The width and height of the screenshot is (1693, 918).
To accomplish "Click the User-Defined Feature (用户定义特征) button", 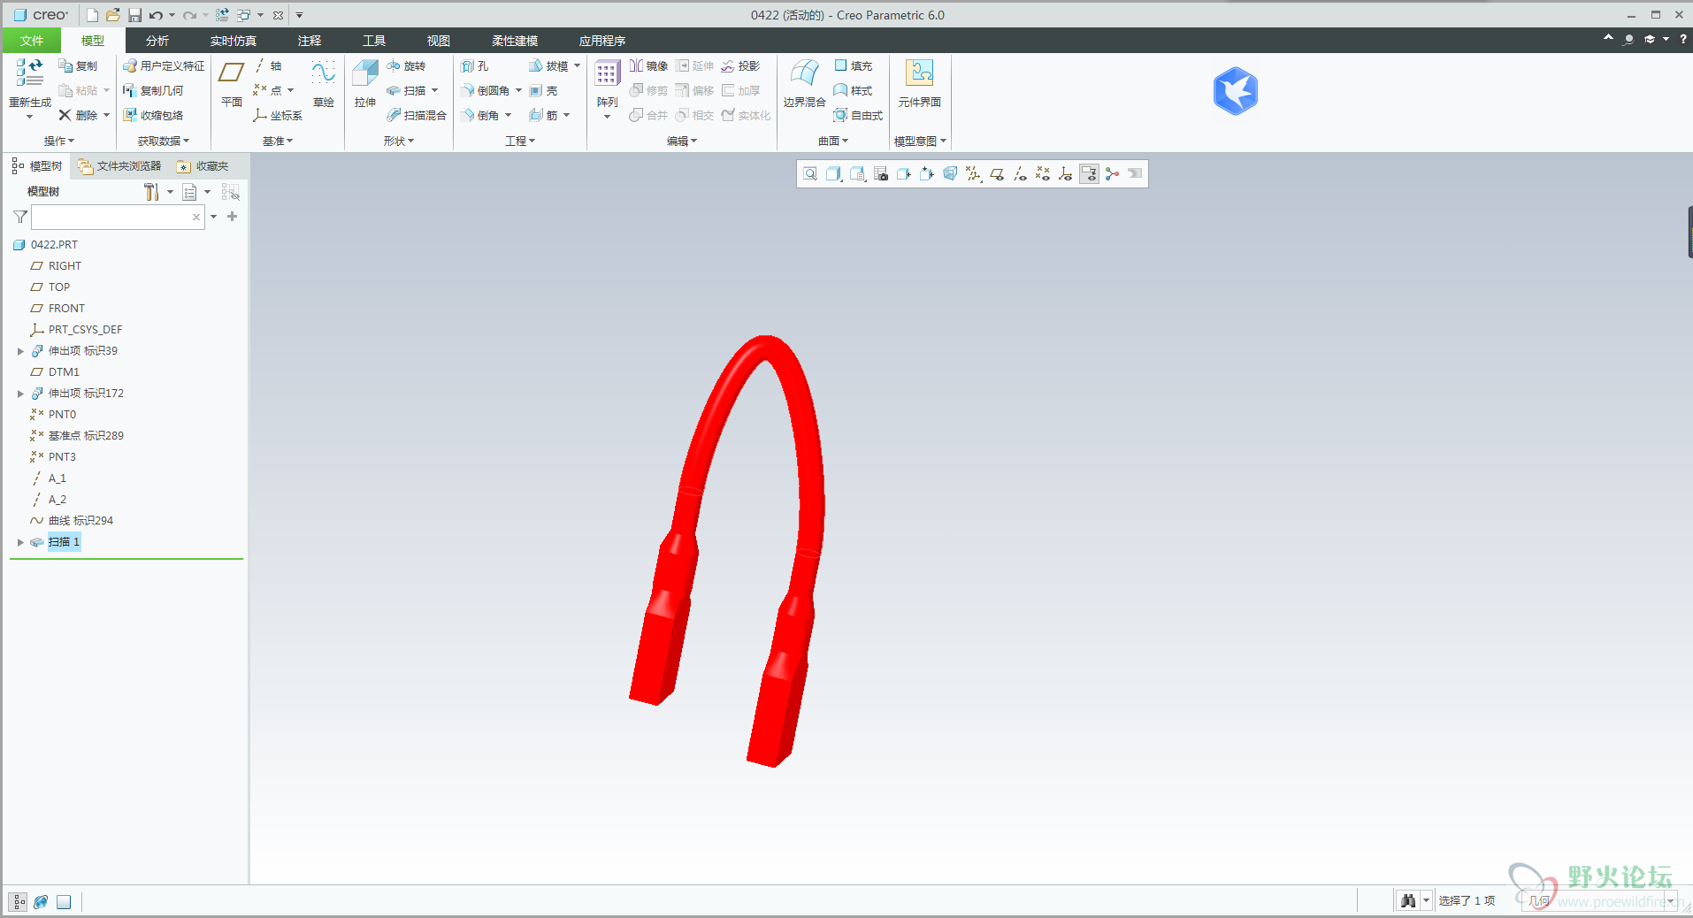I will click(164, 66).
